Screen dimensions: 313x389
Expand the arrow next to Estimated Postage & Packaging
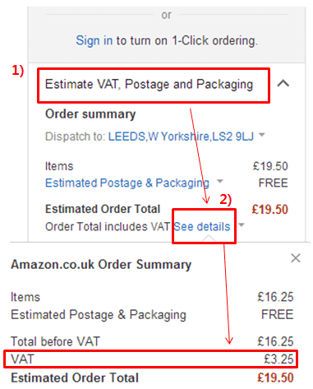click(x=220, y=181)
